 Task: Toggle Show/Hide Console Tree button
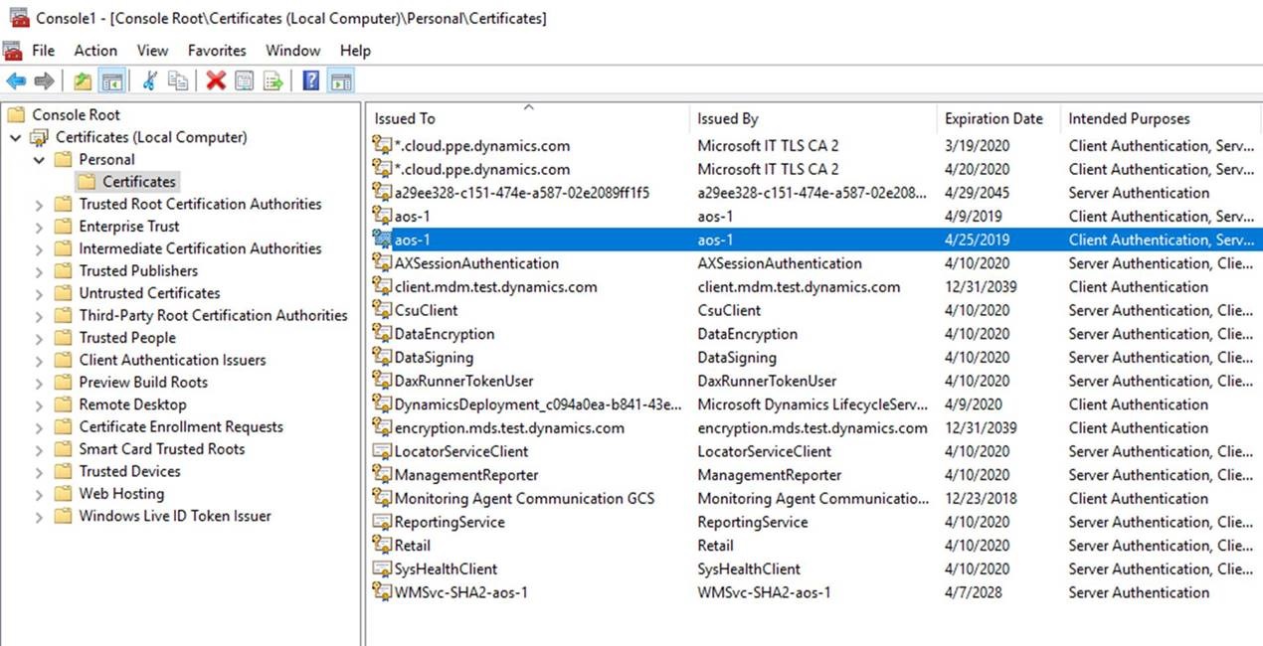tap(112, 81)
